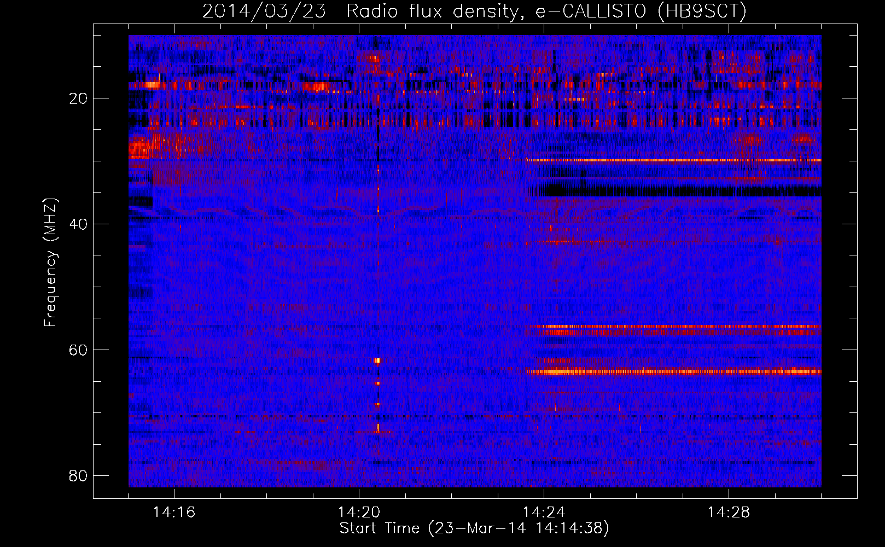Click the '80' frequency tick label
Image resolution: width=885 pixels, height=547 pixels.
click(x=78, y=476)
